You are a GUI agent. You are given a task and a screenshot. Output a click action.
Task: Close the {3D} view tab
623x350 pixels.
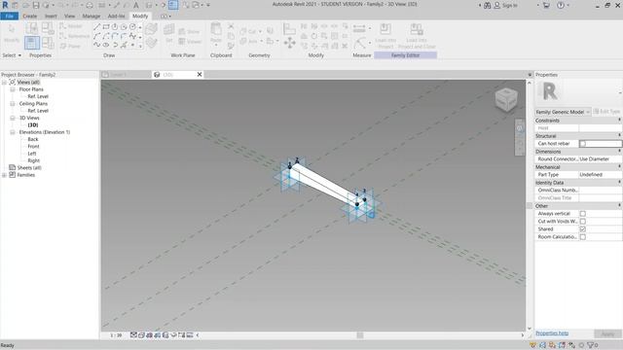200,75
